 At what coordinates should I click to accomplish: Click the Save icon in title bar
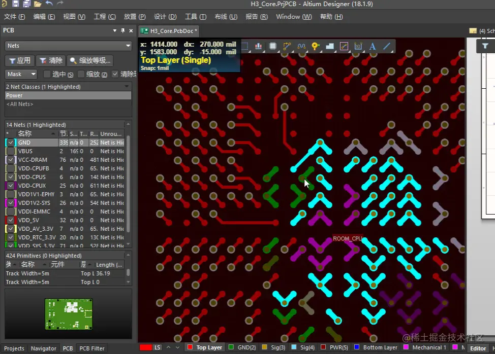15,4
